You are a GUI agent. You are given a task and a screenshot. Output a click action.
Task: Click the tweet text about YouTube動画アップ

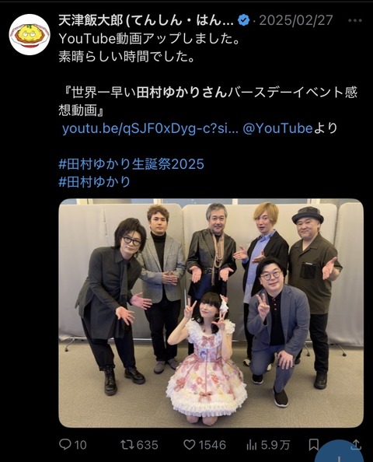[148, 39]
